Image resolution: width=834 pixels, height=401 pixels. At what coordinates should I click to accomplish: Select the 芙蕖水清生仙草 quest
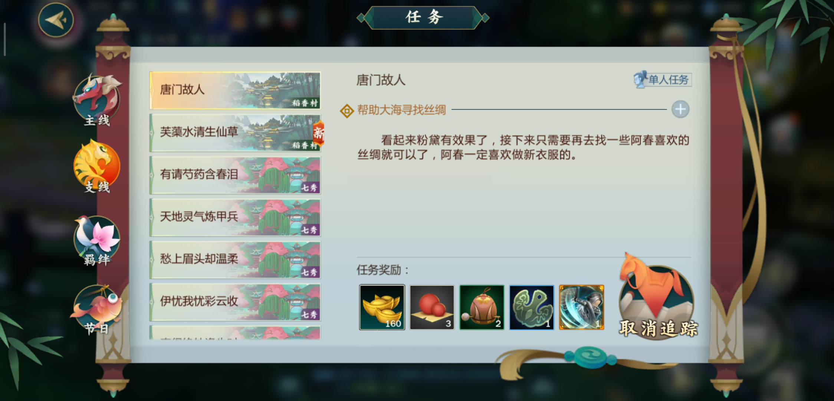(x=235, y=133)
